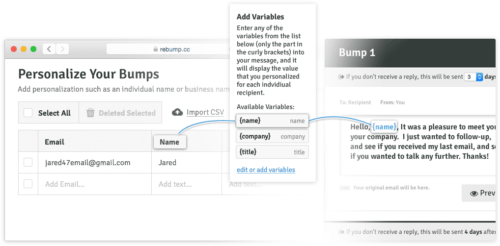The image size is (500, 246).
Task: Click the Name column header
Action: pos(169,142)
